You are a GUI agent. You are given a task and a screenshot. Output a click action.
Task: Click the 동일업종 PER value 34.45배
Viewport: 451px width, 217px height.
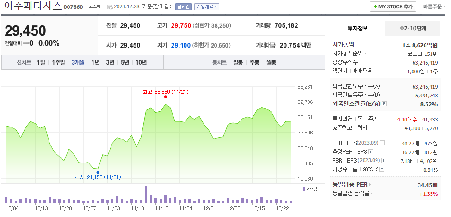click(x=427, y=185)
